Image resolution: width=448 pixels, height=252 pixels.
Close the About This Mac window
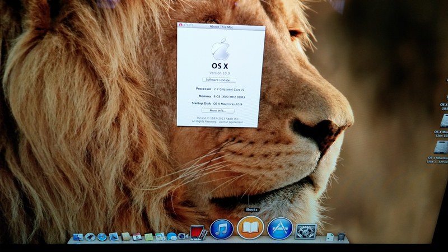(x=180, y=25)
